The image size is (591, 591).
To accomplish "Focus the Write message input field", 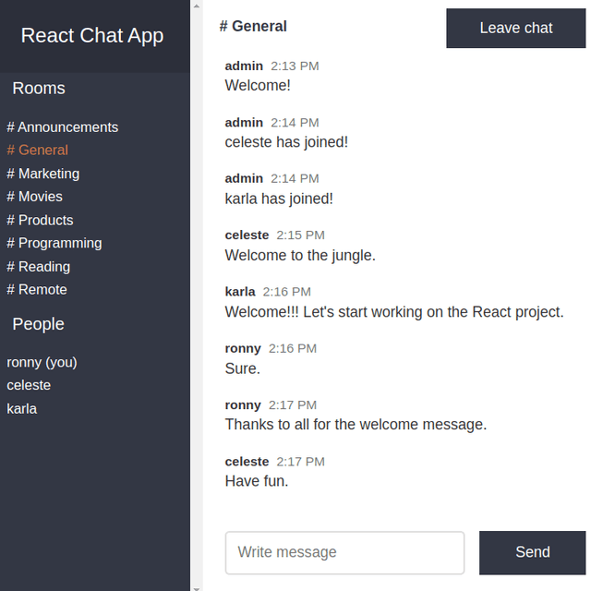I will (344, 552).
